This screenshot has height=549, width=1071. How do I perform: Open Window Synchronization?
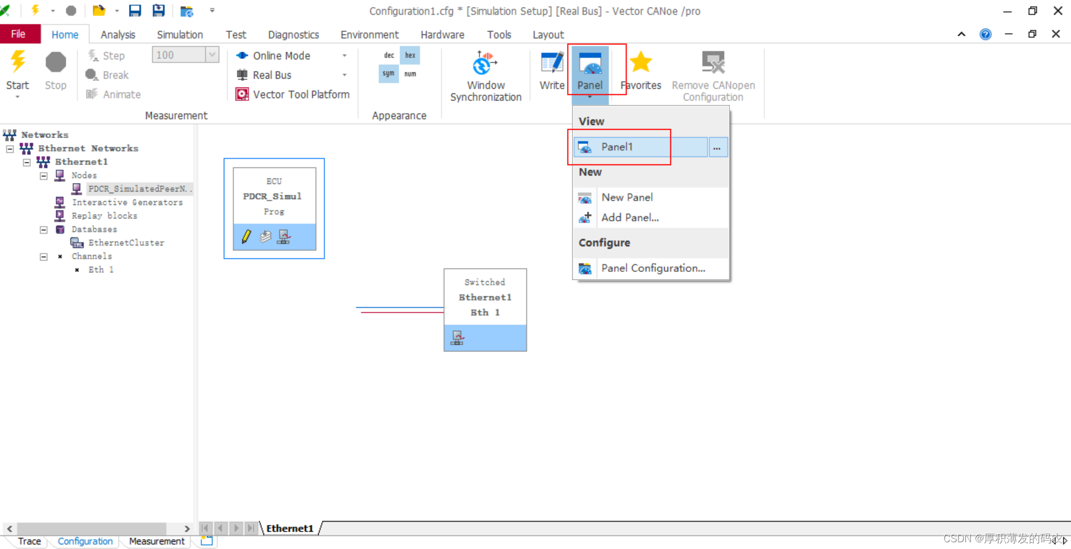(485, 76)
